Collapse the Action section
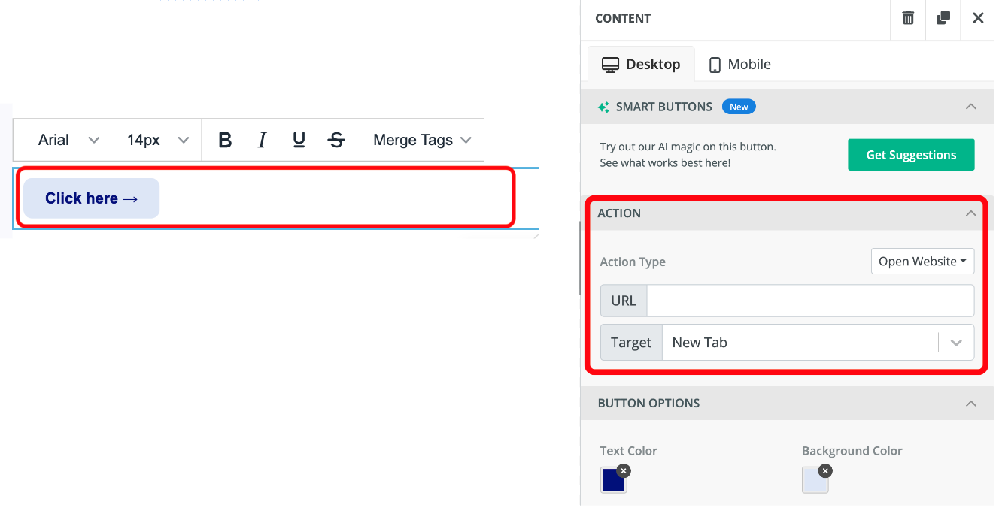Viewport: 999px width, 508px height. tap(971, 213)
